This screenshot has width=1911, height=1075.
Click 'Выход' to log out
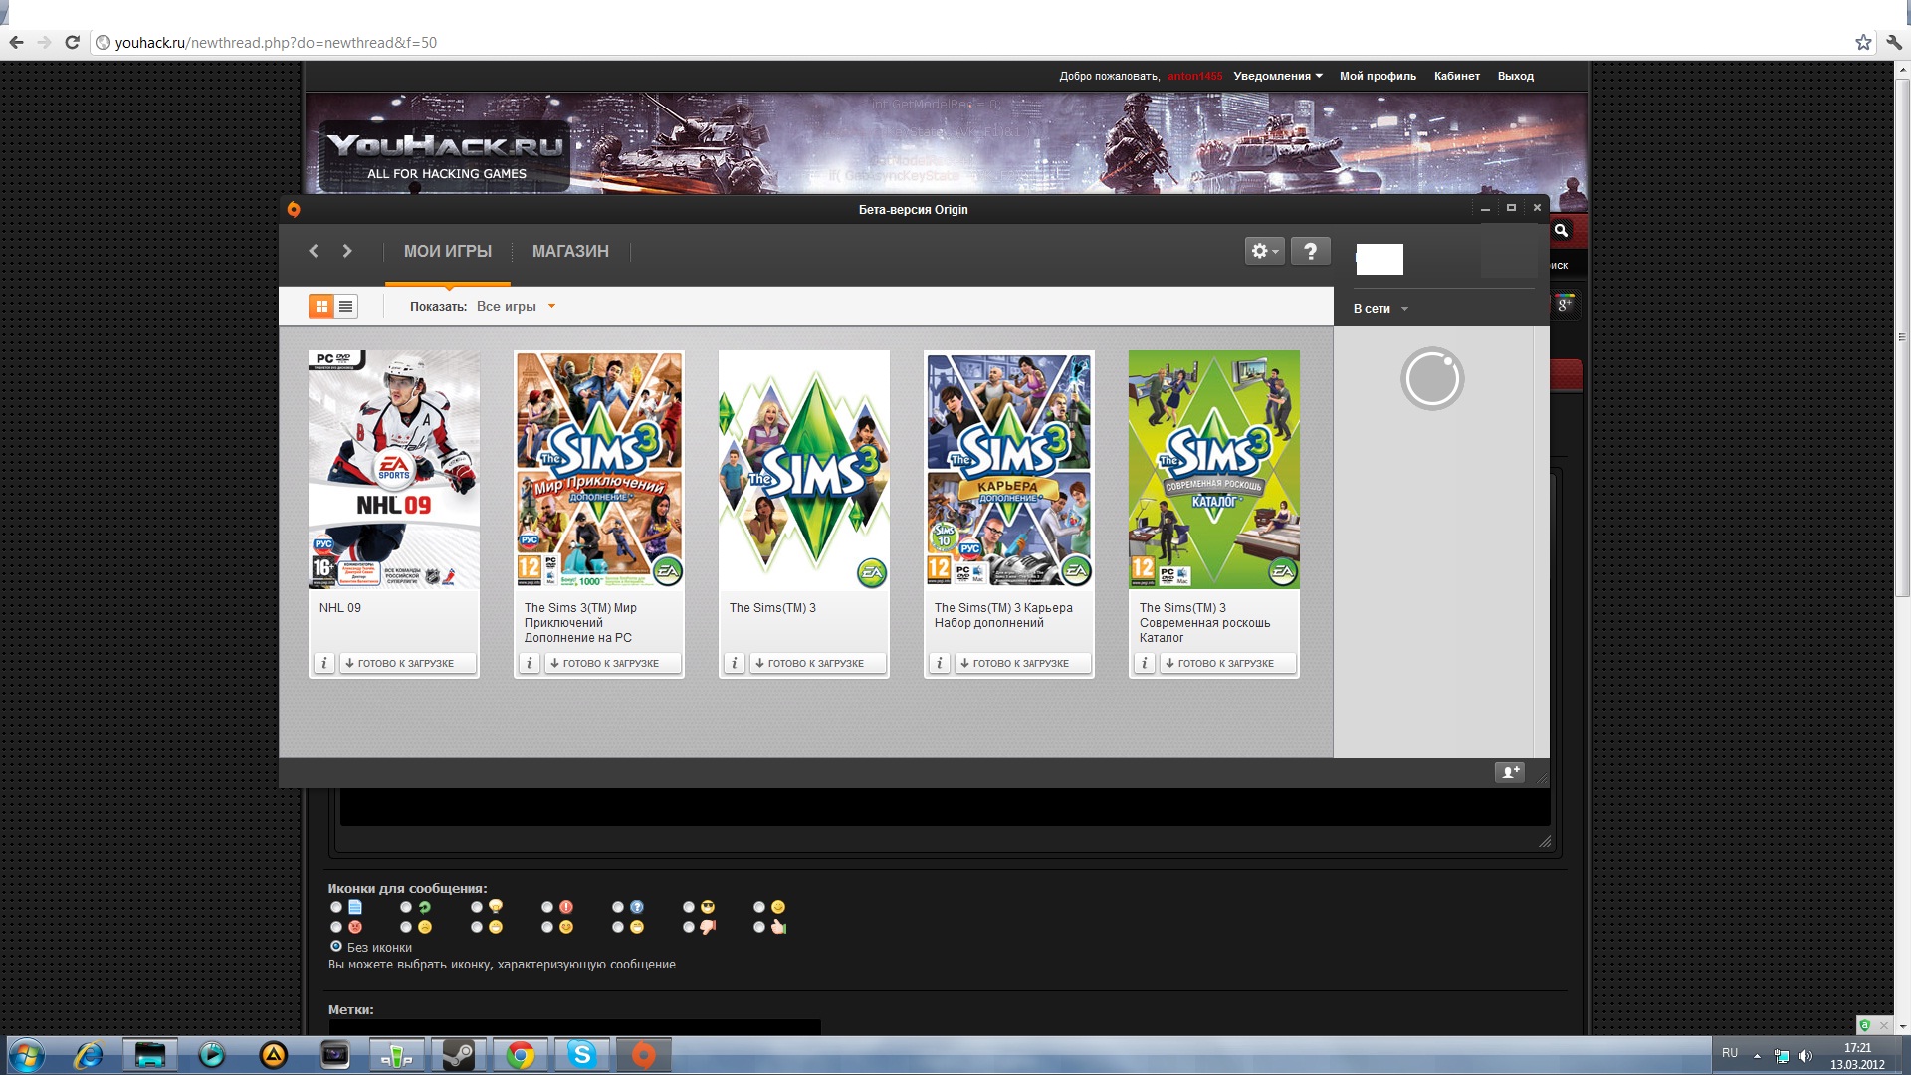pyautogui.click(x=1516, y=76)
